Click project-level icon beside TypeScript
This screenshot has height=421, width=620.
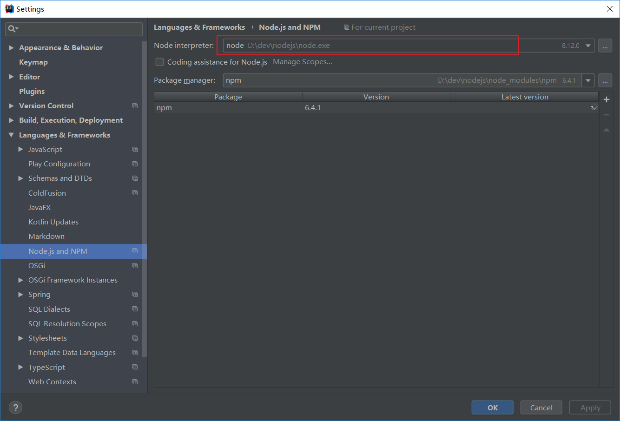tap(135, 367)
